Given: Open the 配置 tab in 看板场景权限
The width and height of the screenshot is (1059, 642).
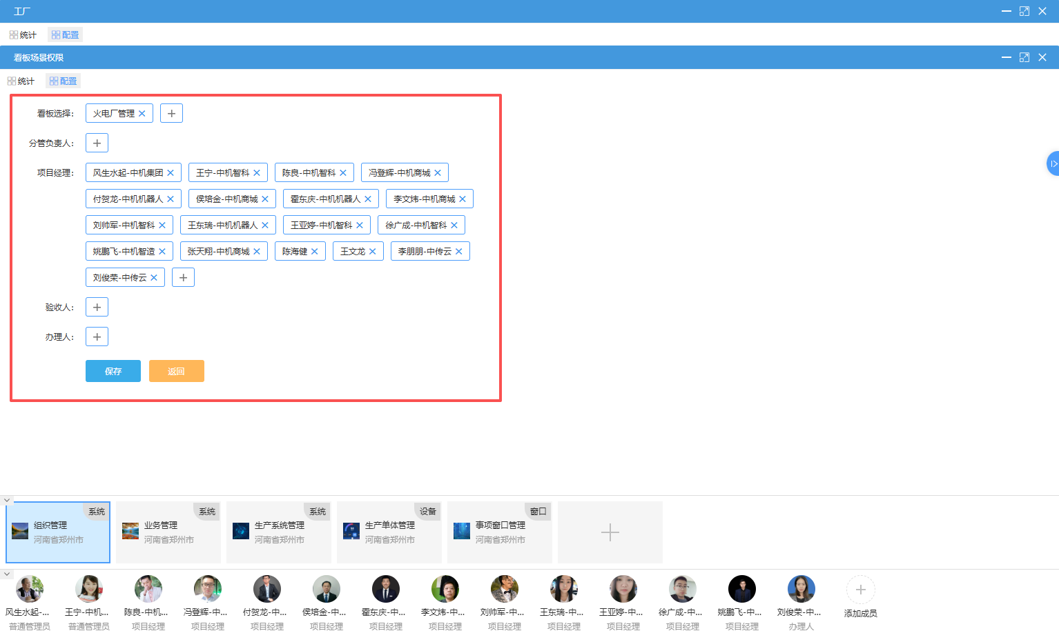Looking at the screenshot, I should pyautogui.click(x=64, y=81).
